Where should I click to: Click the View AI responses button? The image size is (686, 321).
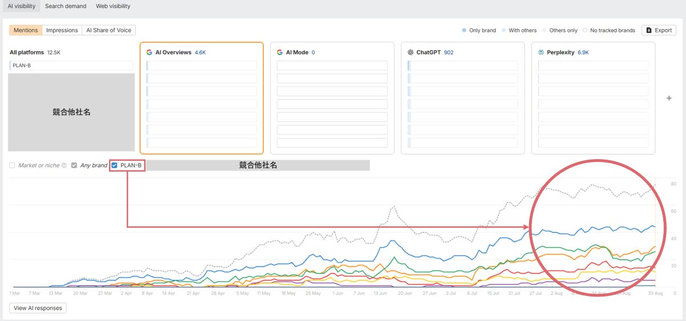click(38, 308)
